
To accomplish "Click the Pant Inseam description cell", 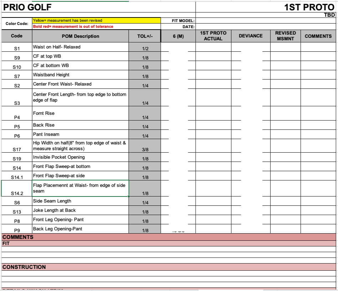I will 80,134.
